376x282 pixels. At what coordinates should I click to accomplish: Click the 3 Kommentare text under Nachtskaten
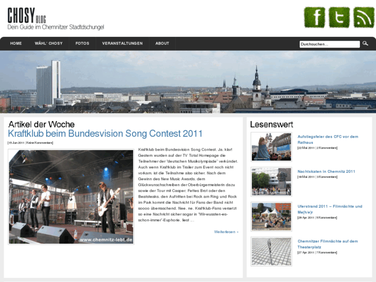[x=327, y=177]
